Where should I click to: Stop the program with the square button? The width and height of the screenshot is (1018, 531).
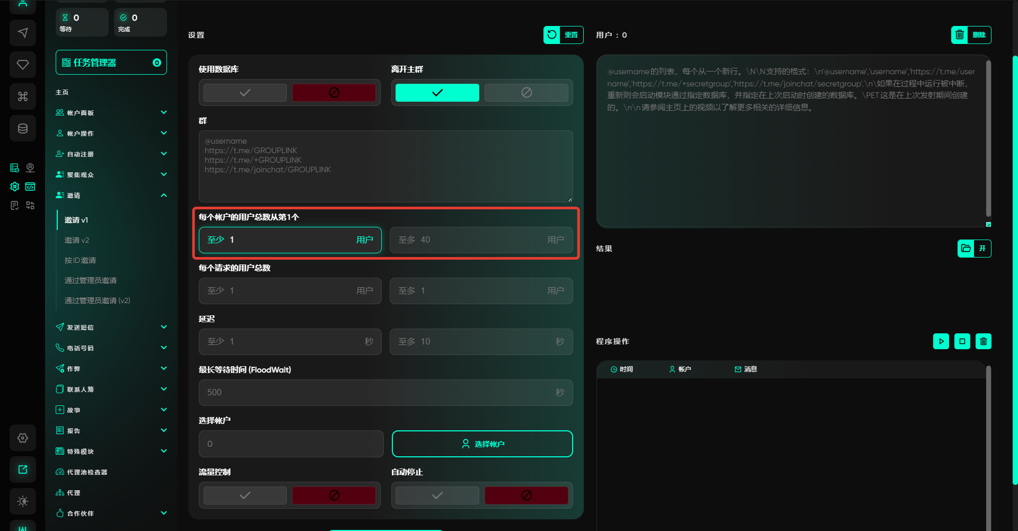tap(962, 341)
